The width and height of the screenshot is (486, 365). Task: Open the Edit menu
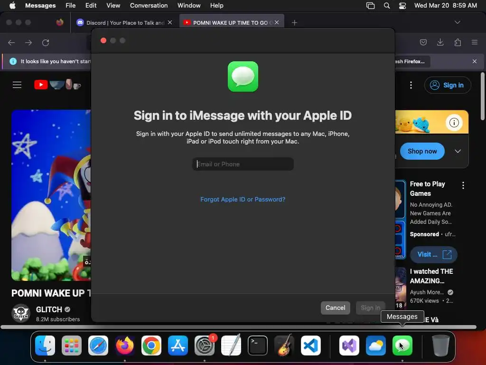(91, 5)
